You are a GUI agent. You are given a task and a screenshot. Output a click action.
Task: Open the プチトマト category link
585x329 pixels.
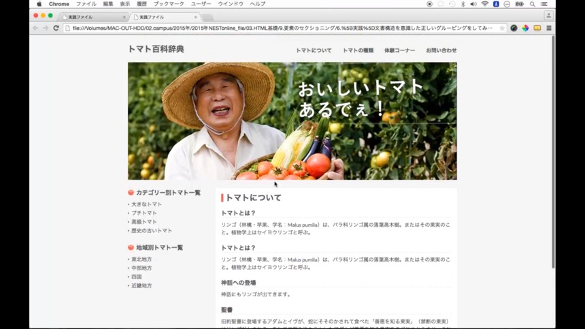click(x=144, y=213)
